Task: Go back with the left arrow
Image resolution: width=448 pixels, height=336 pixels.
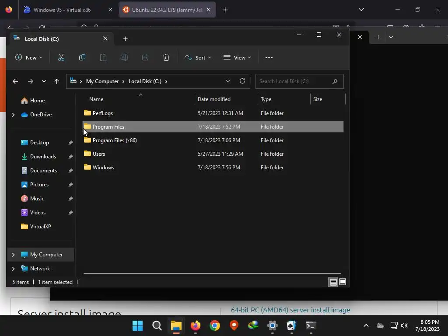Action: click(15, 81)
